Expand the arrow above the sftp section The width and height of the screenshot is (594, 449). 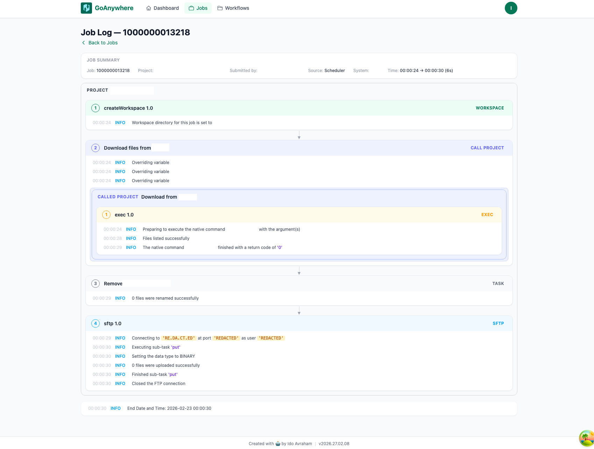pos(299,311)
